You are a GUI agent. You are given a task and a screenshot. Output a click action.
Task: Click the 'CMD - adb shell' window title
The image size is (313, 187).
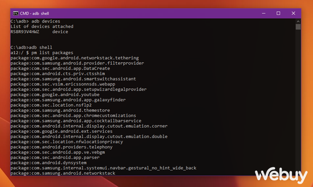[x=34, y=13]
